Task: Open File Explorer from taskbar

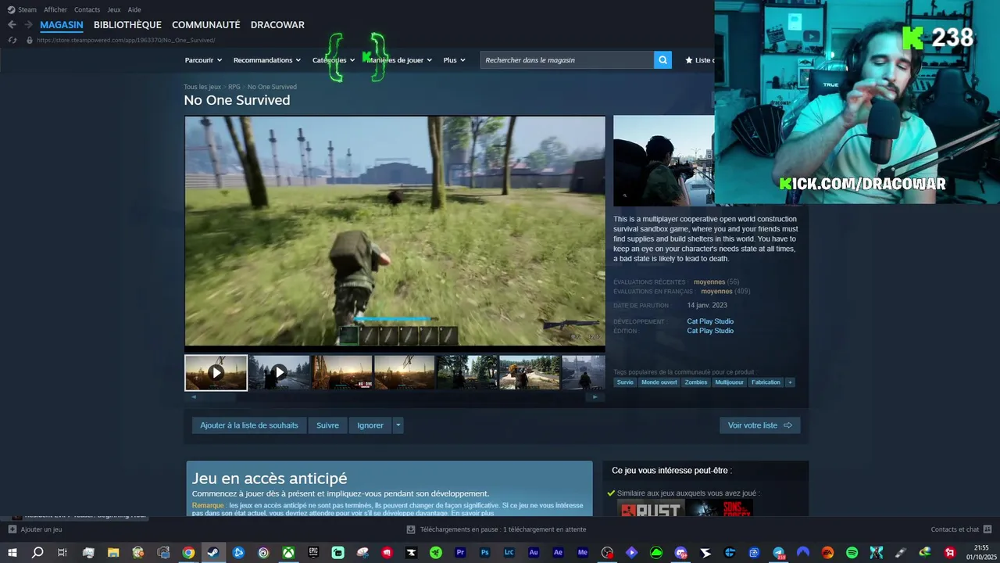Action: [x=113, y=553]
